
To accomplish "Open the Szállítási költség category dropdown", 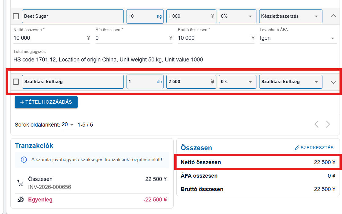I will pos(290,82).
